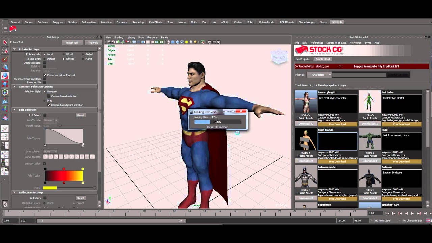432x243 pixels.
Task: Toggle Camera based paint selection checkbox
Action: coord(49,105)
